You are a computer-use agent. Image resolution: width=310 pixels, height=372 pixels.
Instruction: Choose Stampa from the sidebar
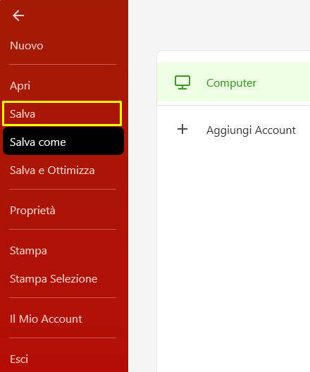[x=28, y=251]
